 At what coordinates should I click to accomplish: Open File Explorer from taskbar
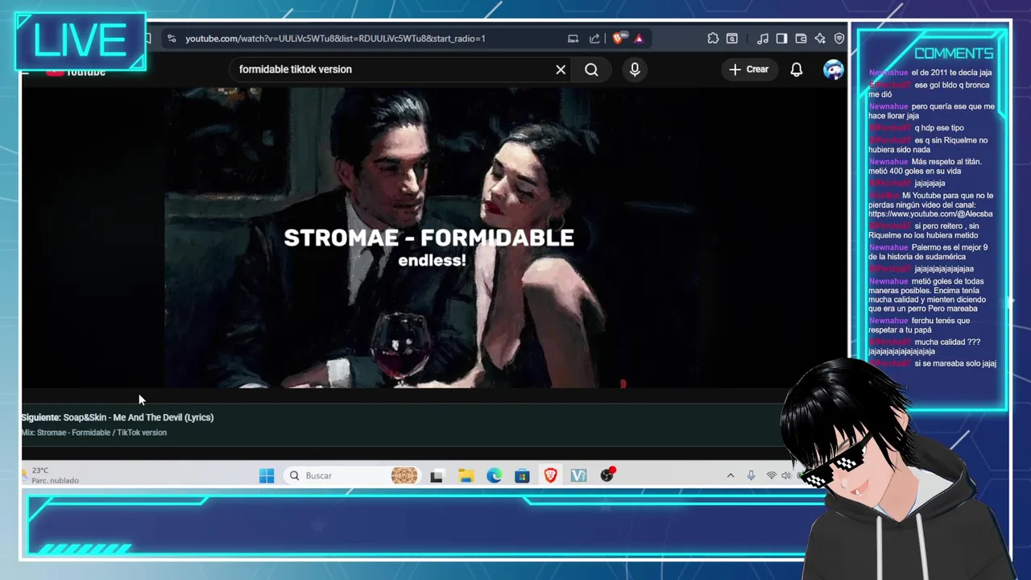(466, 475)
